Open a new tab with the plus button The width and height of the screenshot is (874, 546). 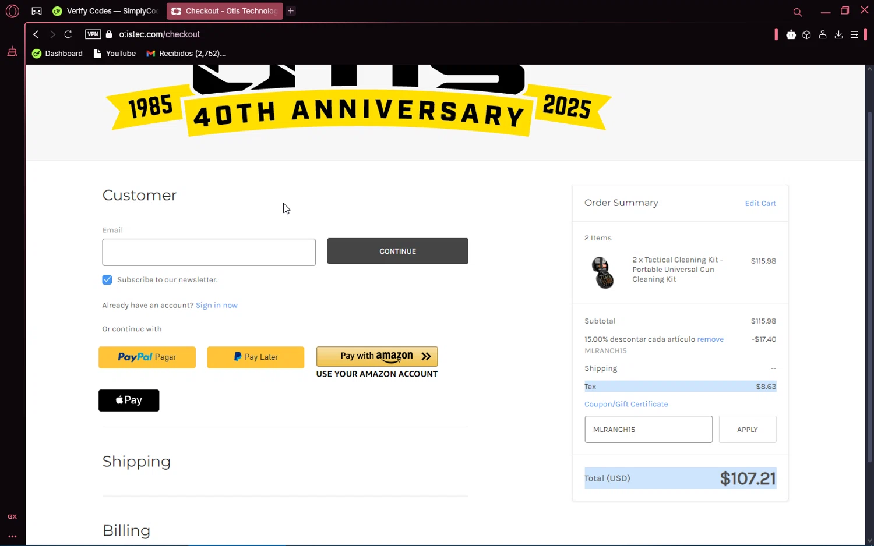coord(291,11)
